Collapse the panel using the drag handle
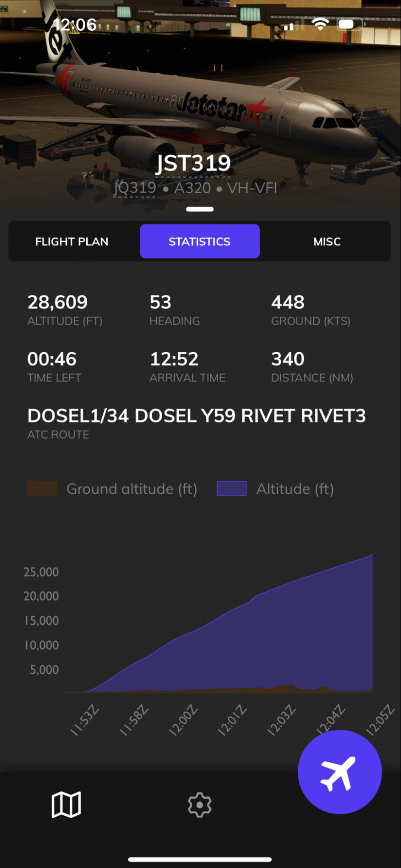This screenshot has height=868, width=401. [200, 209]
